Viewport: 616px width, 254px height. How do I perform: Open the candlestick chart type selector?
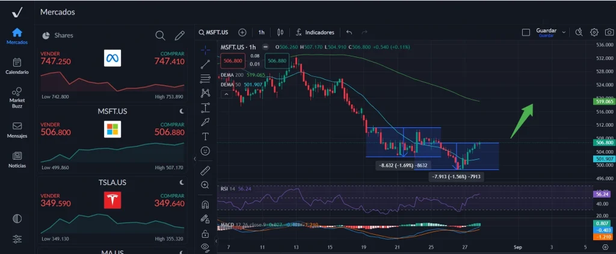pos(280,32)
